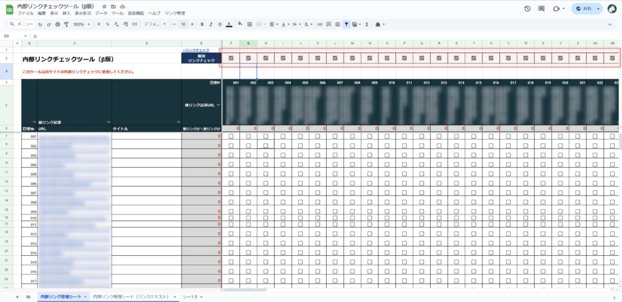622x302 pixels.
Task: Click the print icon
Action: click(x=58, y=24)
